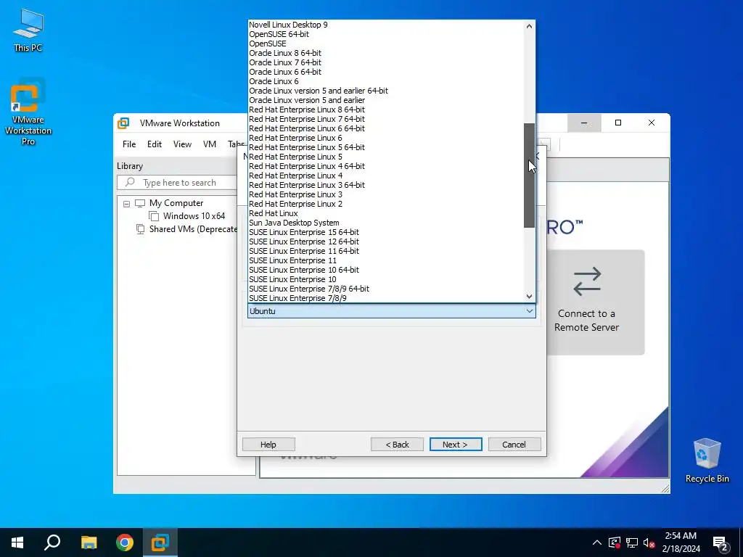The height and width of the screenshot is (557, 743).
Task: Click the Windows Start button
Action: point(17,542)
